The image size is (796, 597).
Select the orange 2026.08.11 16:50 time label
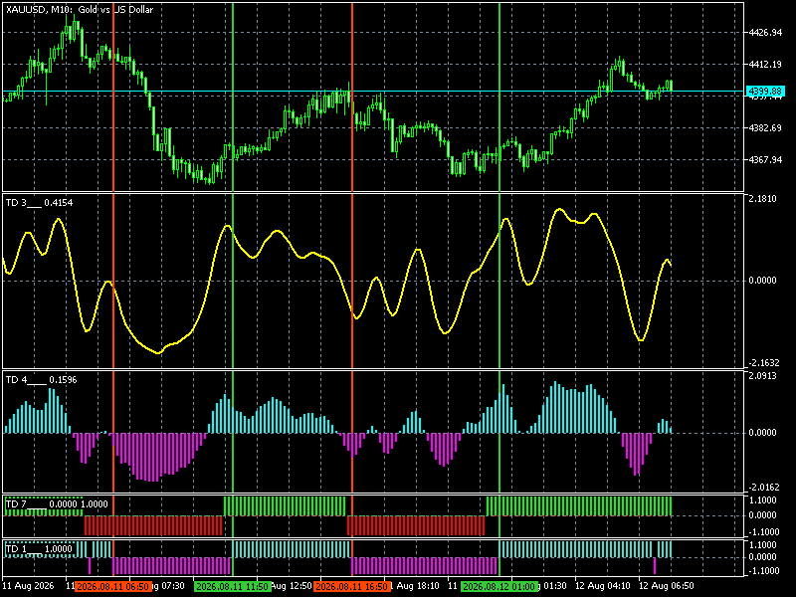(x=352, y=586)
